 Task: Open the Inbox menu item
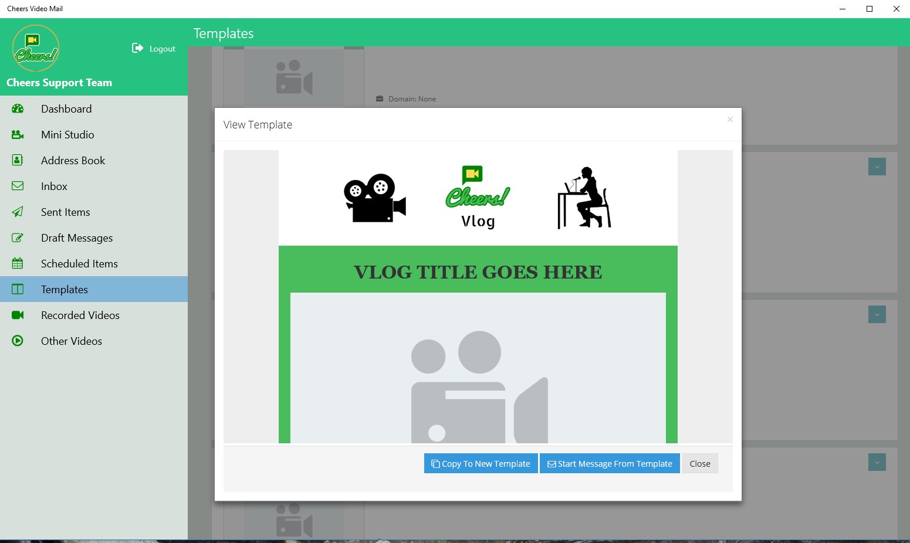(94, 186)
